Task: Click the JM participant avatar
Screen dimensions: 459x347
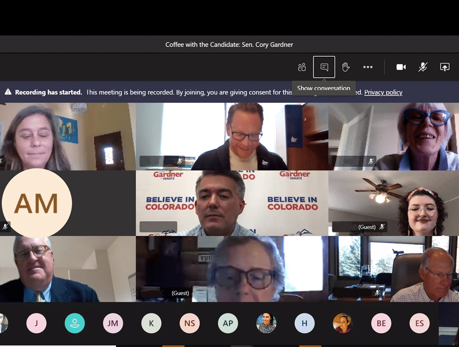Action: coord(113,323)
